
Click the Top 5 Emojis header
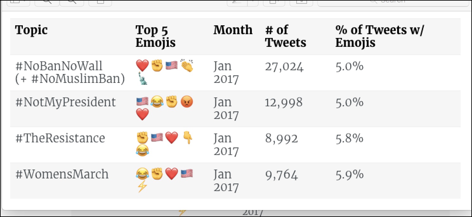(155, 36)
